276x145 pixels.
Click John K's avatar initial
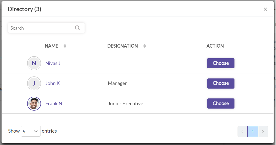point(34,83)
